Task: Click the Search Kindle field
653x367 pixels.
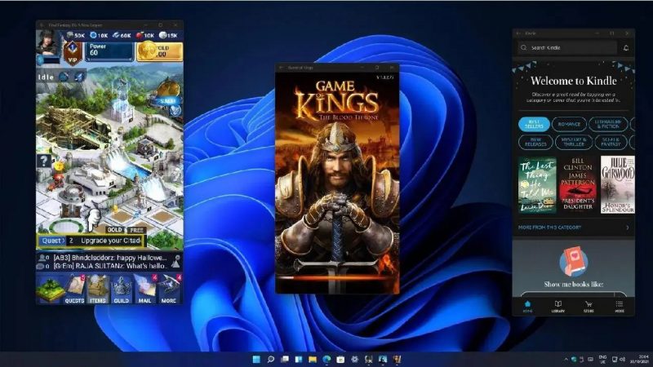Action: [567, 48]
